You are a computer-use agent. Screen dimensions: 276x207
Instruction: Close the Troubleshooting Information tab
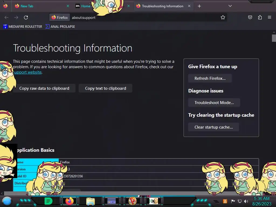189,6
